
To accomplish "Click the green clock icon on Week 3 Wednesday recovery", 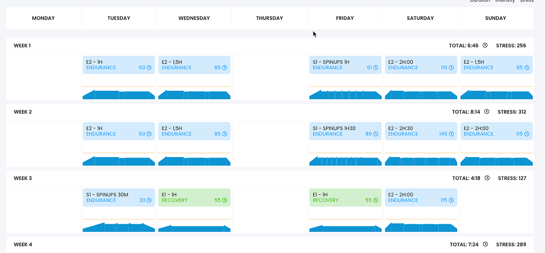I will click(x=225, y=200).
